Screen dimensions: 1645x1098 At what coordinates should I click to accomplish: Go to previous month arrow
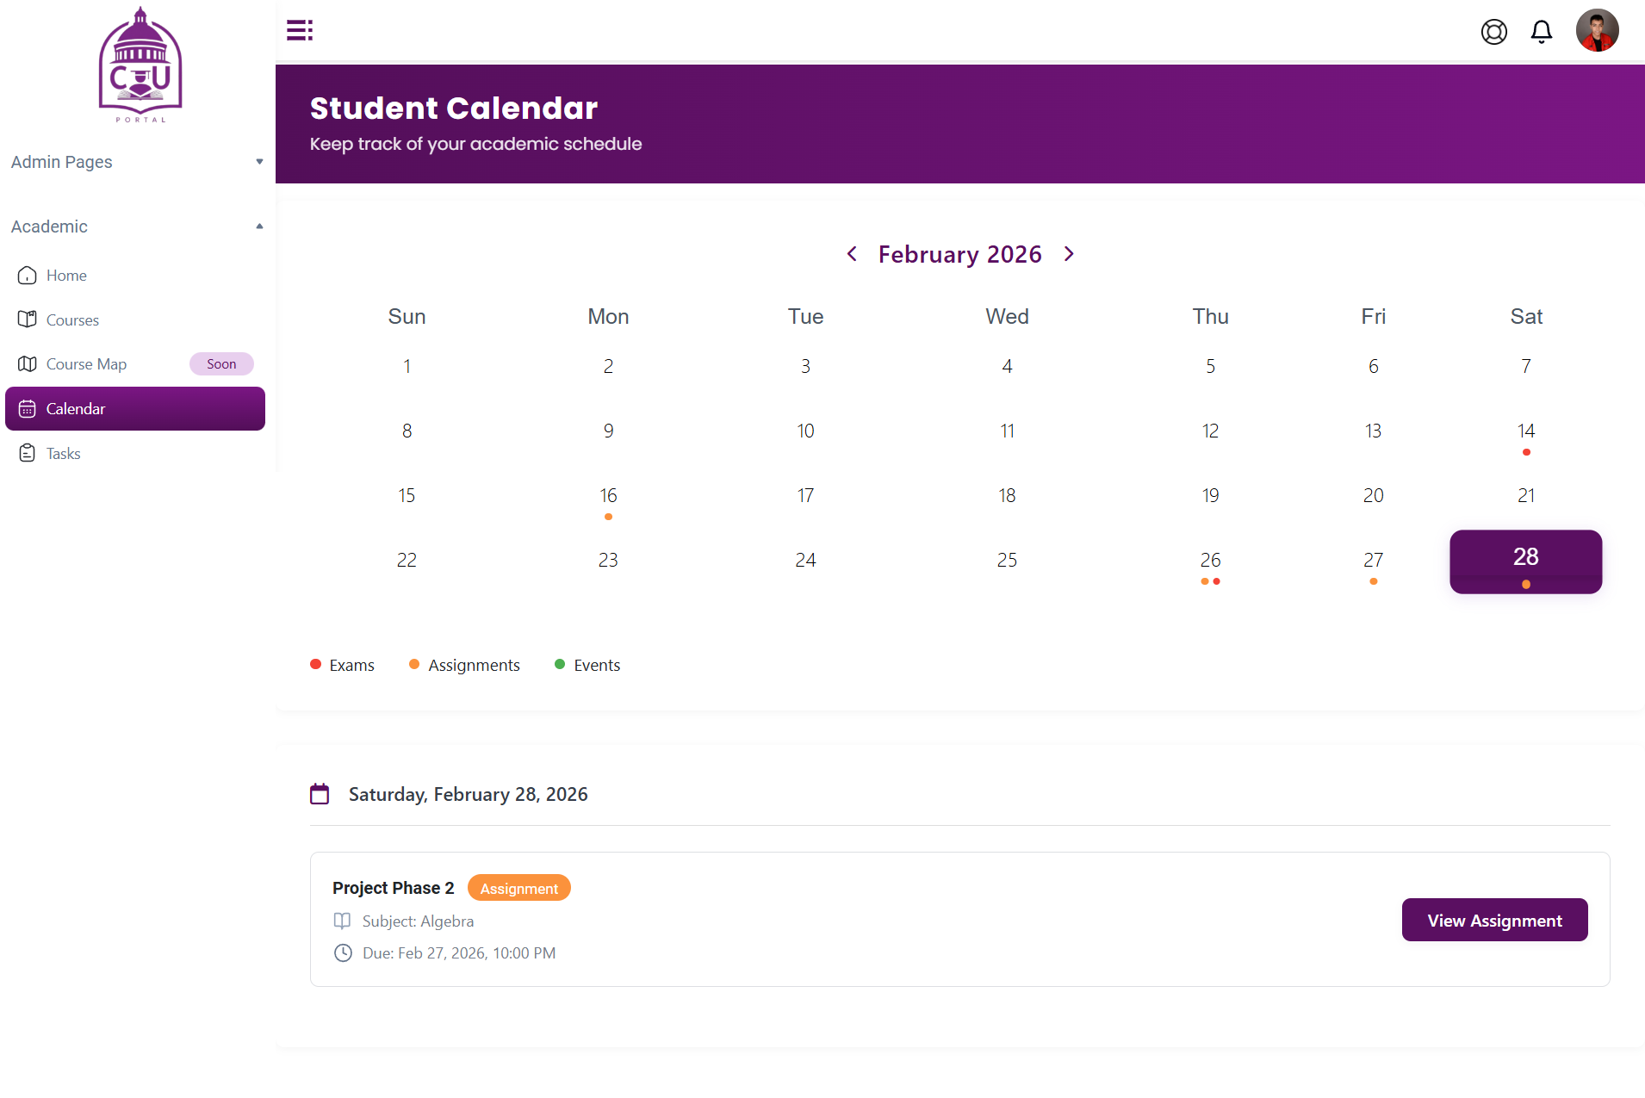point(852,254)
